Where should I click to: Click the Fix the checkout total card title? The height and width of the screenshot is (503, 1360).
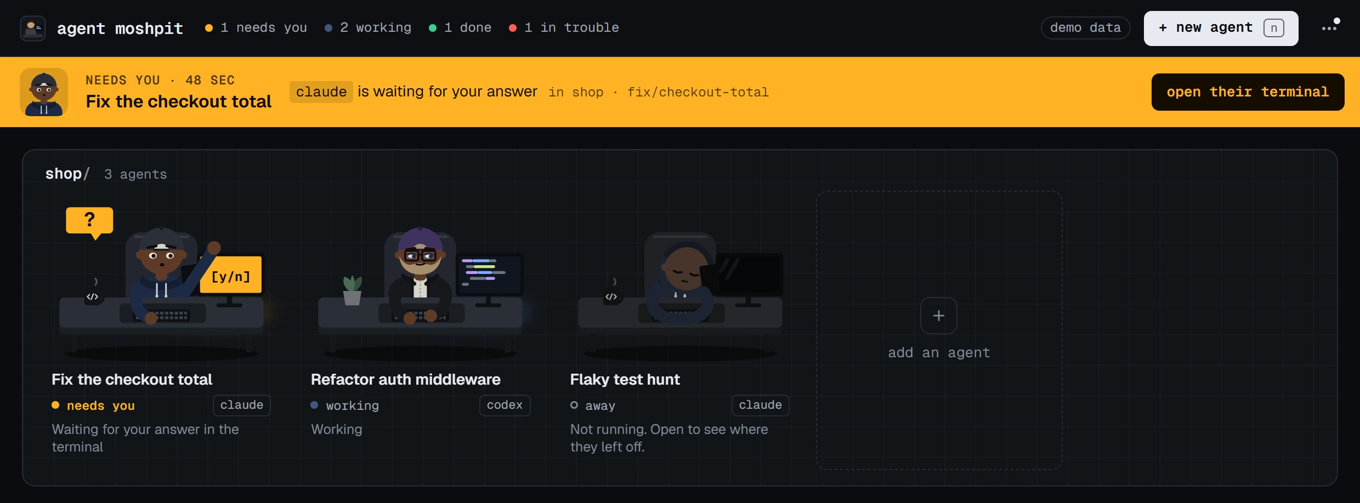[132, 379]
